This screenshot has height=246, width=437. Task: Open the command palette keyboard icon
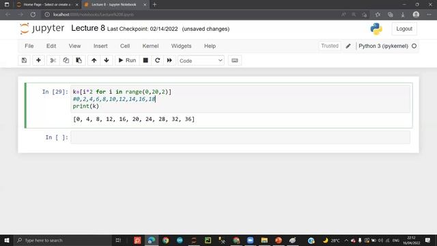click(235, 60)
